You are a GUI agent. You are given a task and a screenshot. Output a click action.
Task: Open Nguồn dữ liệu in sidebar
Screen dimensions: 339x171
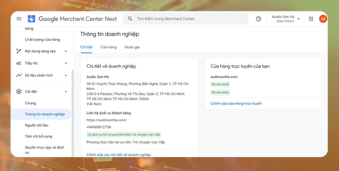36,125
